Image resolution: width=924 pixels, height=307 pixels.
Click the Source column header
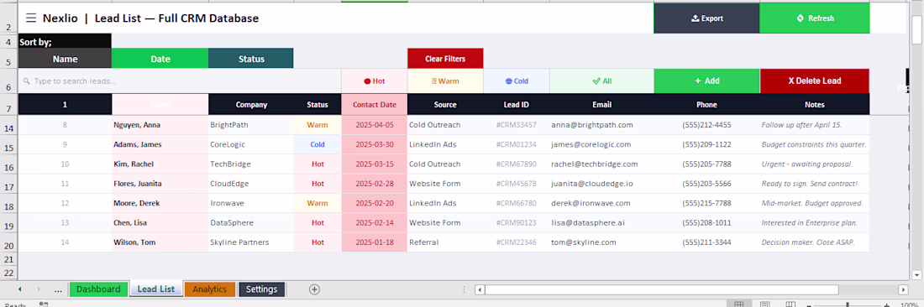click(445, 105)
